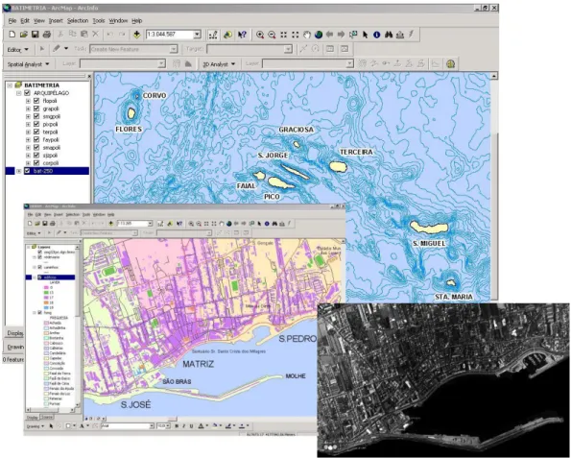Go back to previous extent in BATIMETRIA
Viewport: 571px width, 458px height.
(x=329, y=35)
